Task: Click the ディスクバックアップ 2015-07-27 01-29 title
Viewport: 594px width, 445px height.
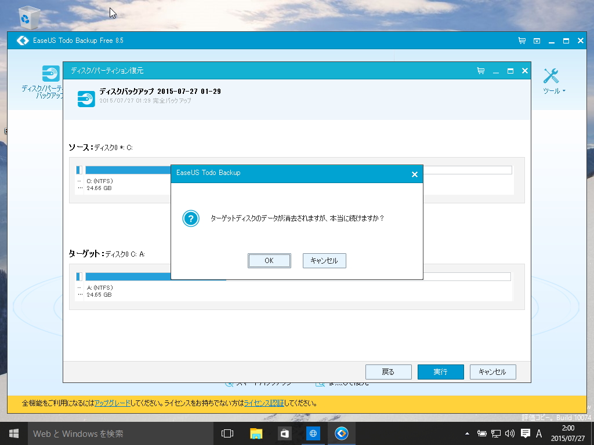Action: pyautogui.click(x=160, y=91)
